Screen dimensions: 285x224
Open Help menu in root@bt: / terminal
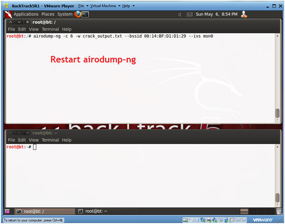(x=67, y=29)
